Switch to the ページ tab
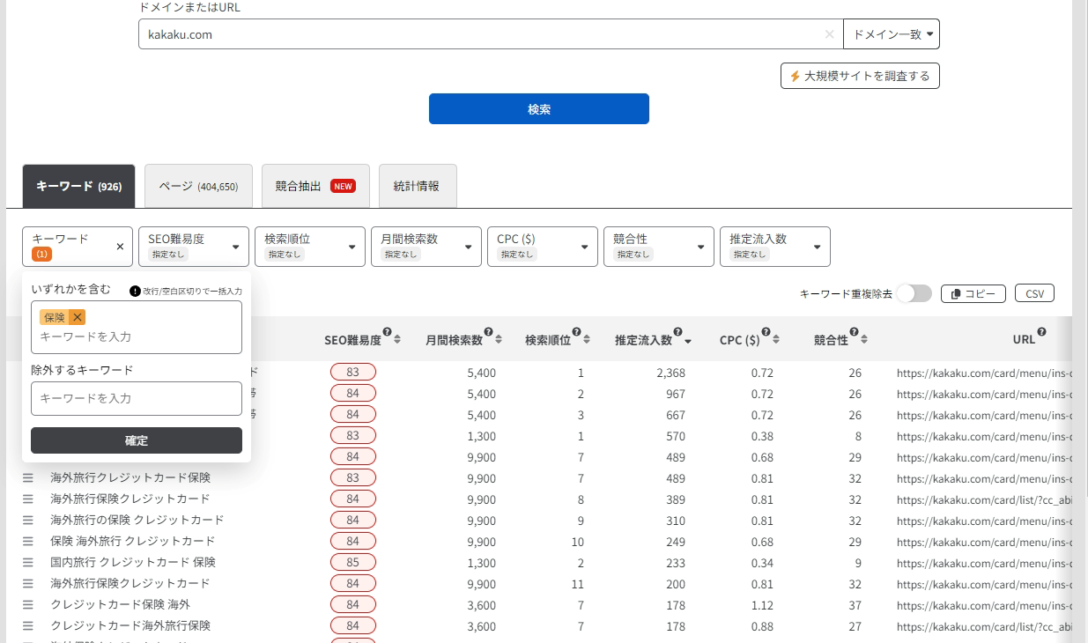The height and width of the screenshot is (643, 1088). coord(198,186)
